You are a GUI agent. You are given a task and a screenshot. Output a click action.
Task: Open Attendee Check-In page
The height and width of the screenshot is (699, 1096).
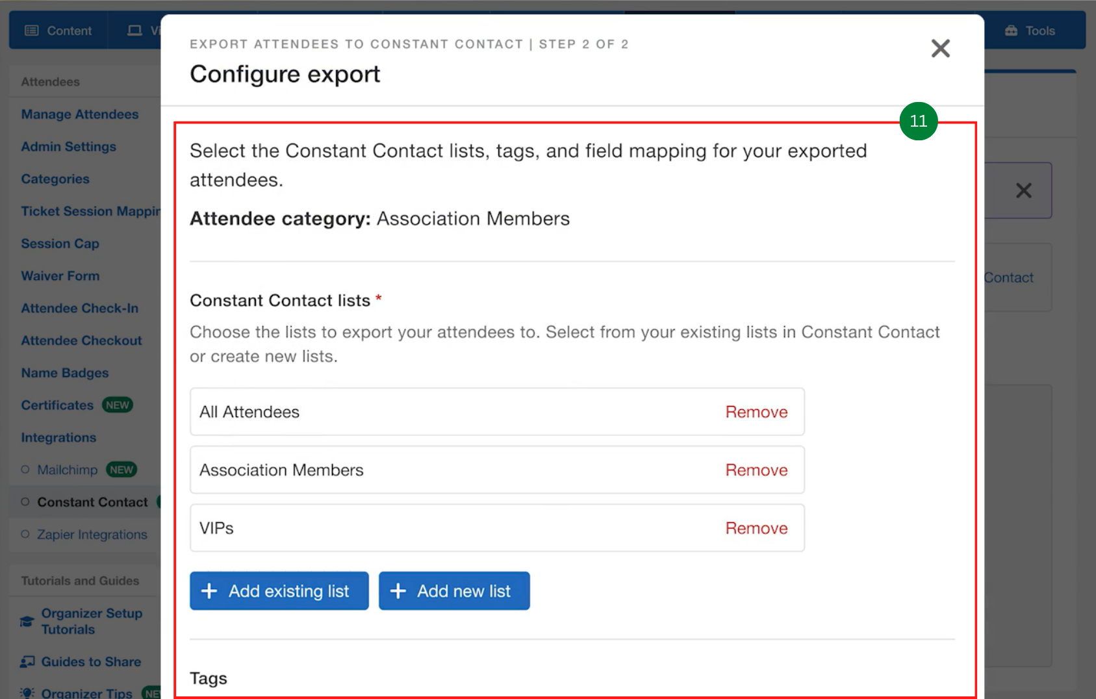(x=80, y=309)
